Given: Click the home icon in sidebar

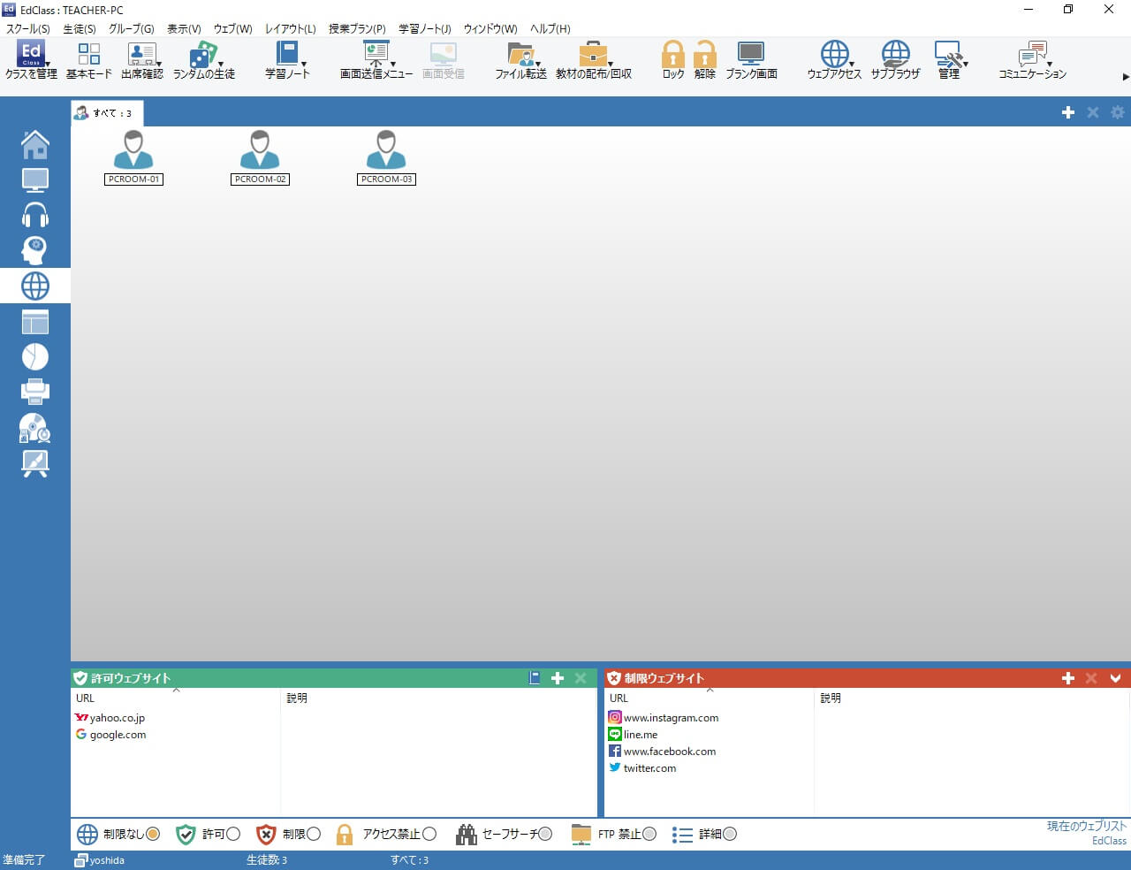Looking at the screenshot, I should pyautogui.click(x=35, y=144).
